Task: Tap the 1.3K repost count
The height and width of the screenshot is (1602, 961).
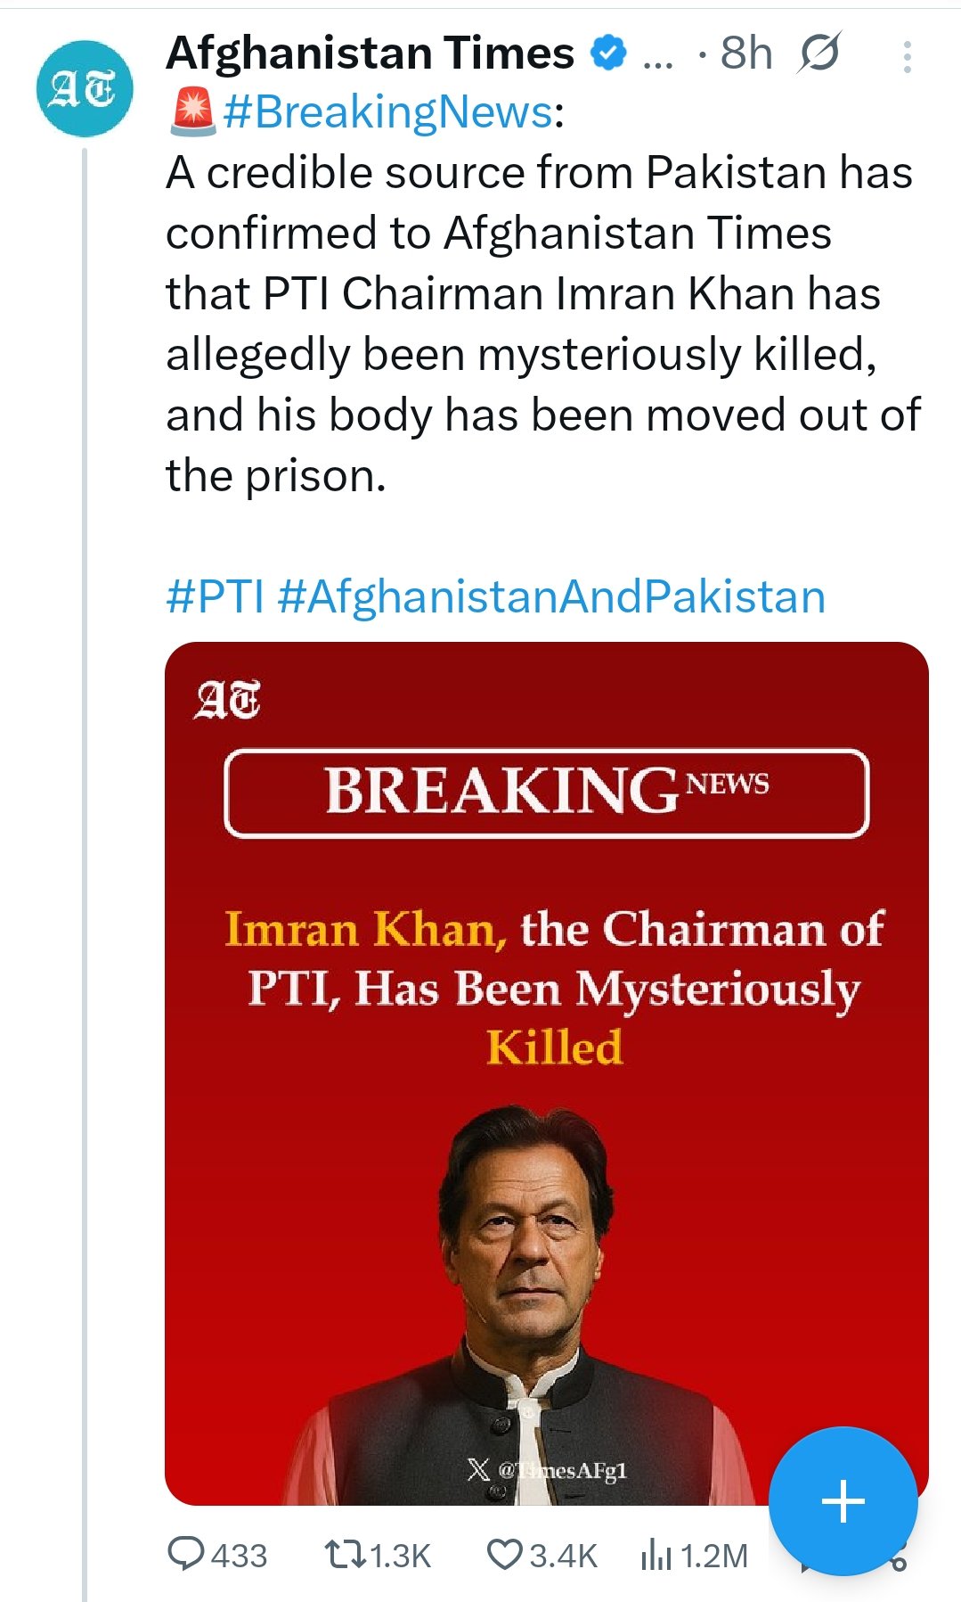Action: pyautogui.click(x=400, y=1556)
